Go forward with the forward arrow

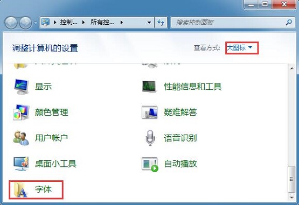[25, 23]
